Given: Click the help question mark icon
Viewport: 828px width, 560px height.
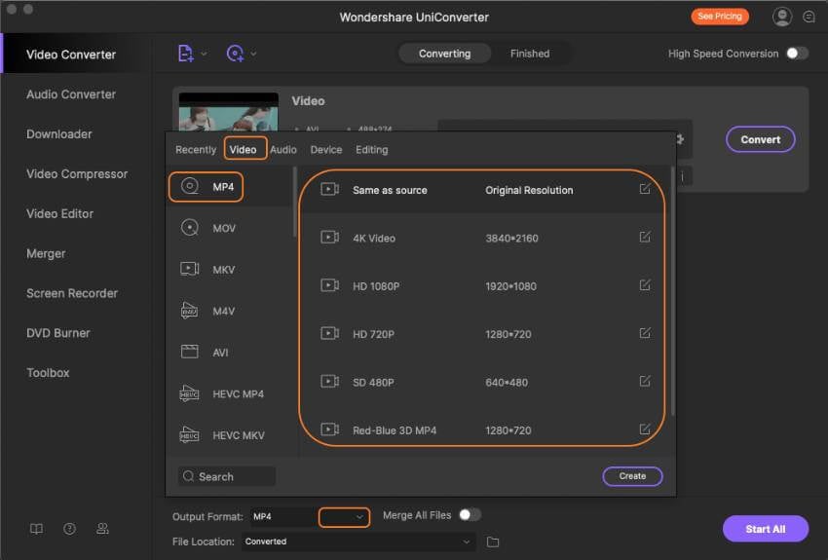Looking at the screenshot, I should [x=69, y=529].
